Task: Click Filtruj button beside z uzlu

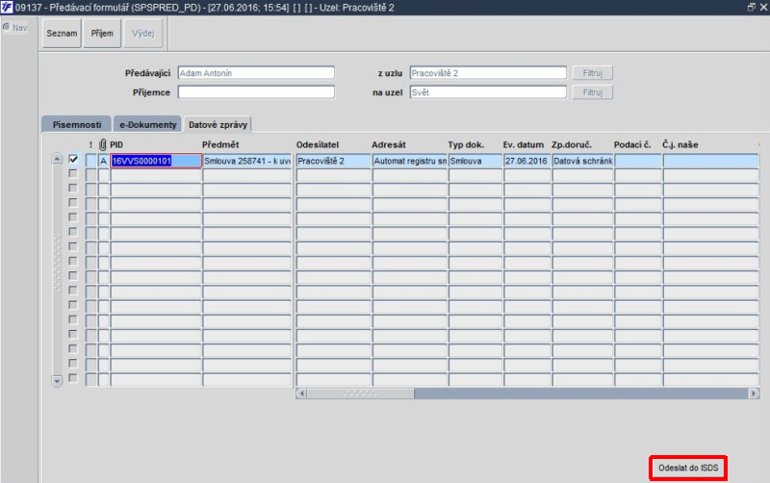Action: (x=593, y=73)
